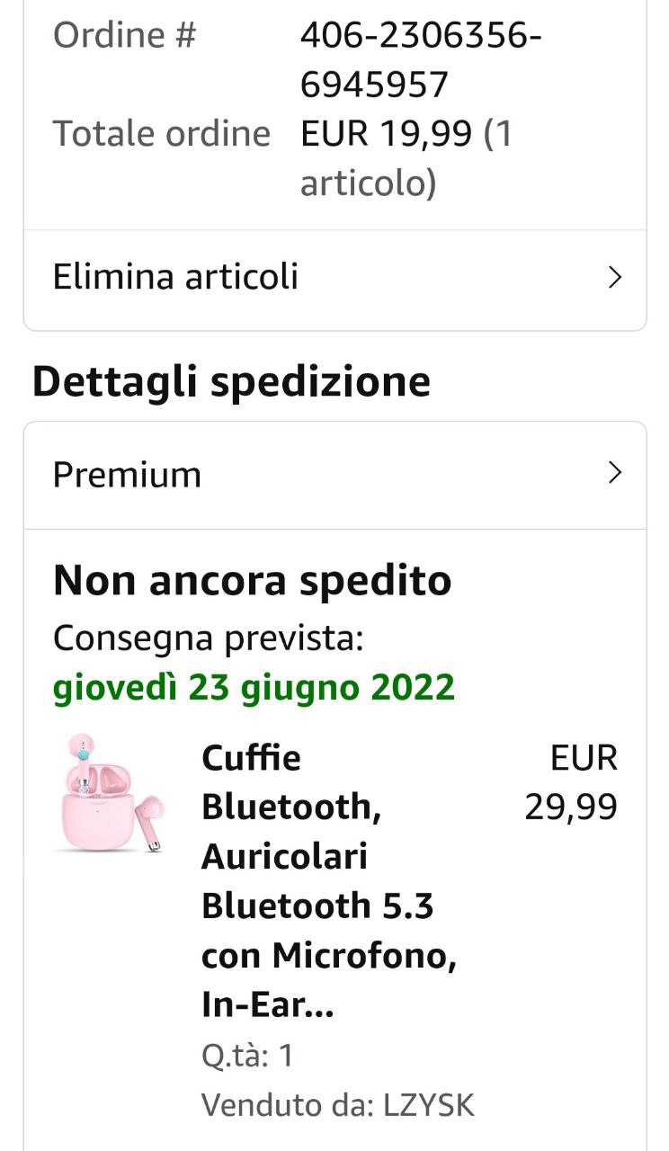The image size is (669, 1151).
Task: Tap the Dettagli spedizione section heading
Action: (x=231, y=383)
